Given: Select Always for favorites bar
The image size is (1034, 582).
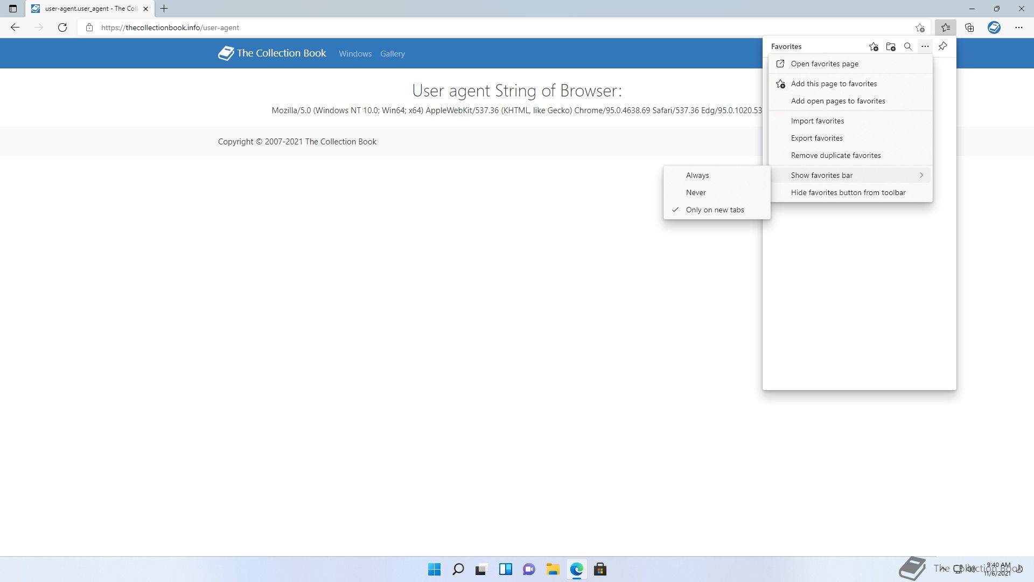Looking at the screenshot, I should (697, 175).
